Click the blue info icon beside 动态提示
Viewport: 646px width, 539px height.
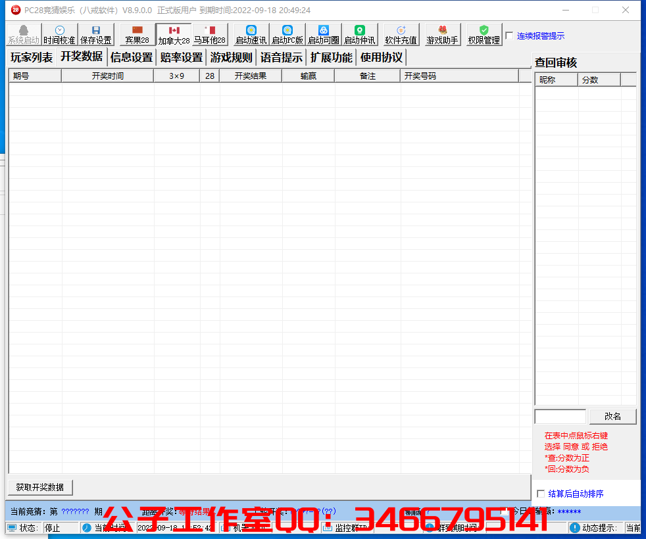575,528
